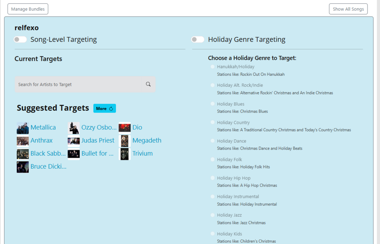Click 'Stations like: Jazz Christmas' text
This screenshot has width=380, height=244.
[x=241, y=223]
